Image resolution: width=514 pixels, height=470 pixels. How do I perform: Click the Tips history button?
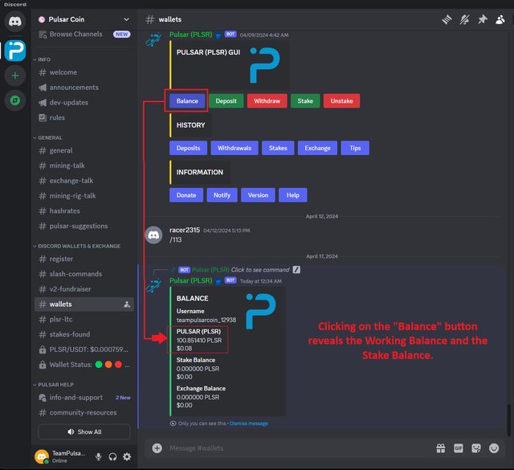(355, 148)
